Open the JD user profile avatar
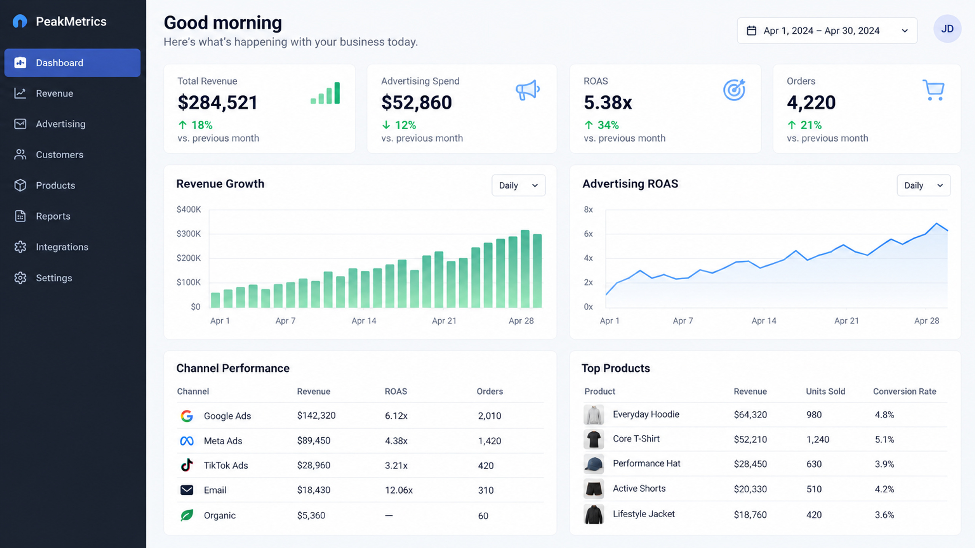The width and height of the screenshot is (975, 548). 947,29
